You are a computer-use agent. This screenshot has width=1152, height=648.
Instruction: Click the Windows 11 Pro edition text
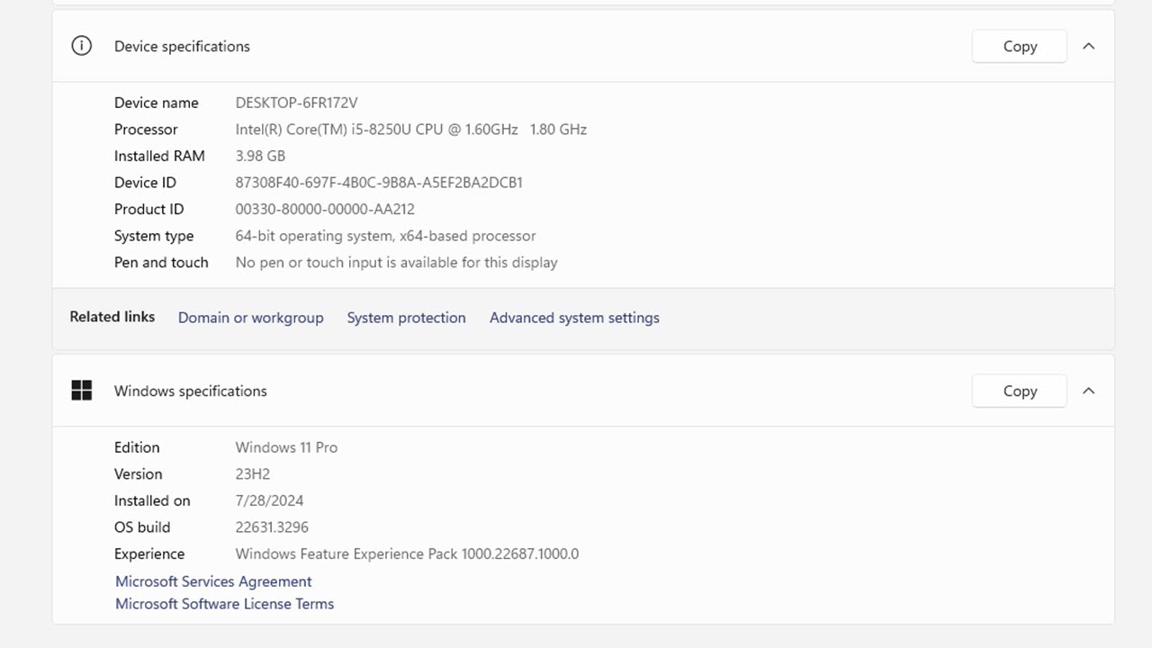click(x=286, y=448)
